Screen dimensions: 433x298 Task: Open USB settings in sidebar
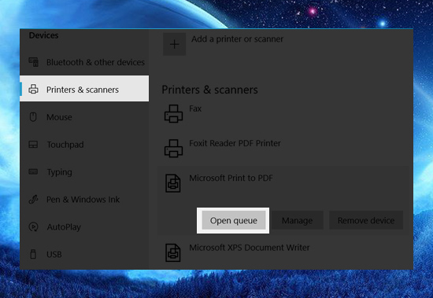[x=84, y=254]
